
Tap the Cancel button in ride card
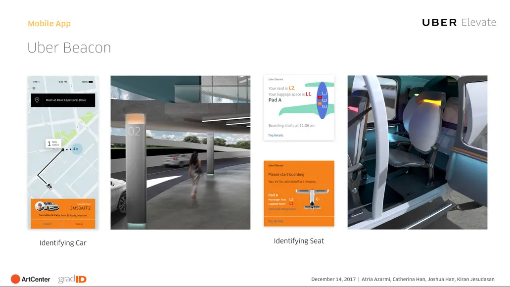pos(79,224)
